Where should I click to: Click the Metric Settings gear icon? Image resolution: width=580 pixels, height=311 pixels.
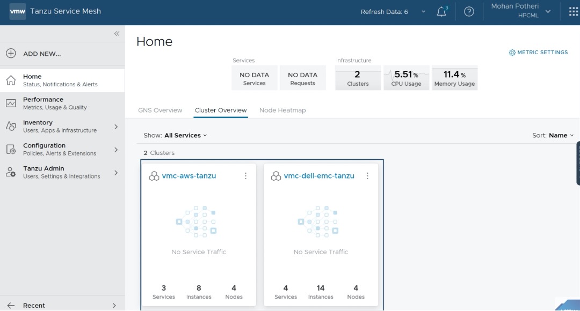(x=512, y=53)
